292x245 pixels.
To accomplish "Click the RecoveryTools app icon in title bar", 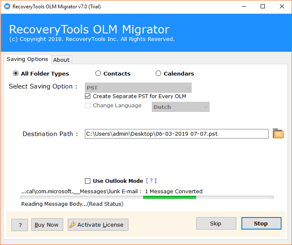I will pos(7,7).
